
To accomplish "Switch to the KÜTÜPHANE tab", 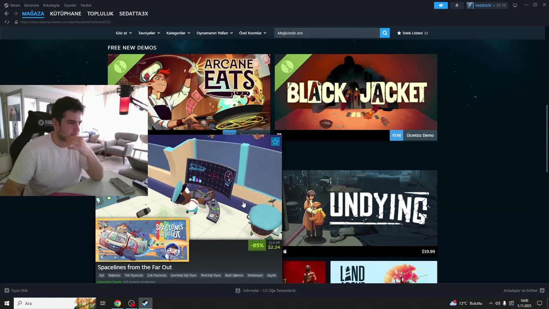I will coord(66,14).
